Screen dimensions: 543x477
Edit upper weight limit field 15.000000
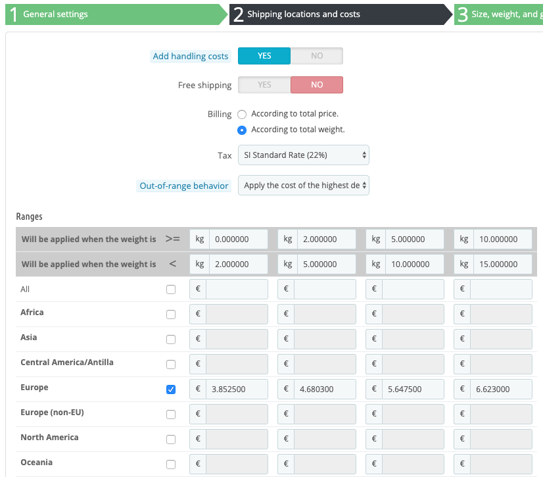(502, 264)
